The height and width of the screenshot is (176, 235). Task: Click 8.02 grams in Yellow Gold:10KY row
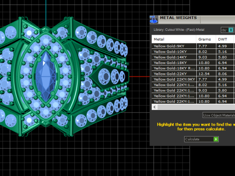(203, 52)
